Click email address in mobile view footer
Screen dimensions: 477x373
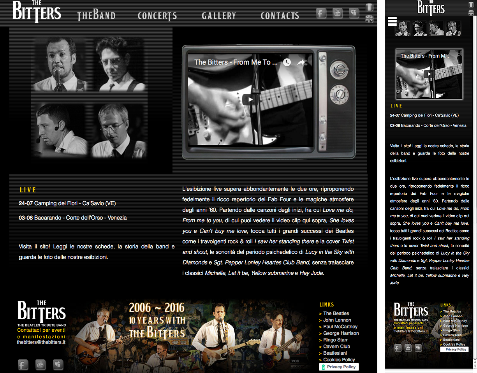coord(410,331)
